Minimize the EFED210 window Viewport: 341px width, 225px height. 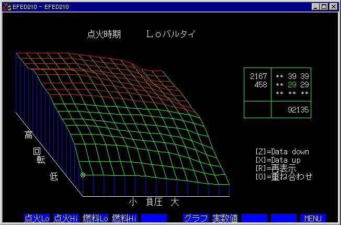point(315,6)
